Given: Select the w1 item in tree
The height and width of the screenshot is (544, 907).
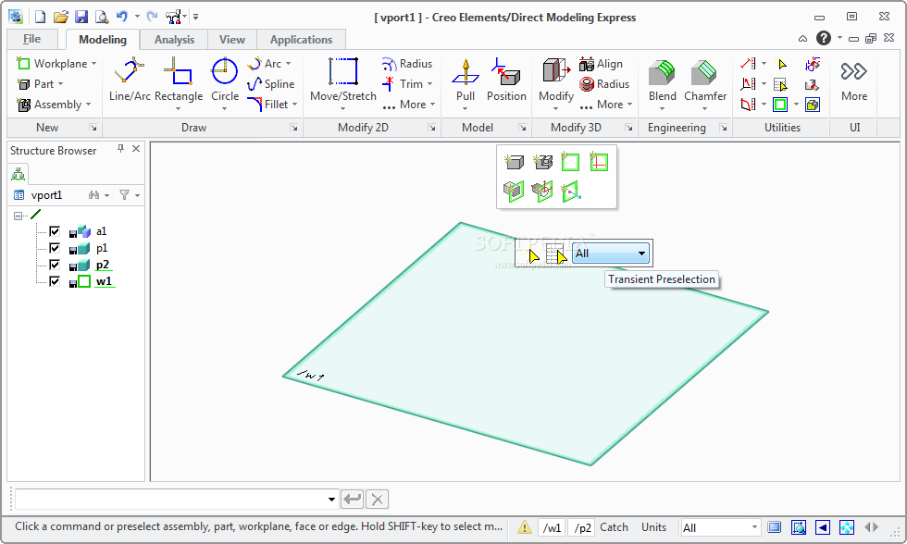Looking at the screenshot, I should point(104,281).
